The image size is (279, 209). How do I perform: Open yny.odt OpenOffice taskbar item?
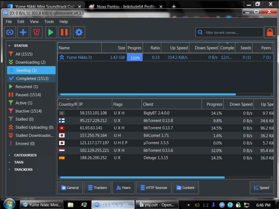coord(157,205)
